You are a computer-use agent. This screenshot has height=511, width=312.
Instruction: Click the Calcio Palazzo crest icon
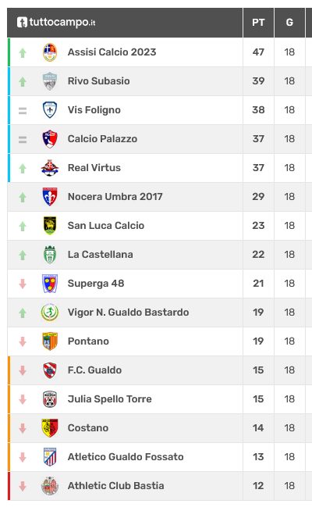click(50, 139)
